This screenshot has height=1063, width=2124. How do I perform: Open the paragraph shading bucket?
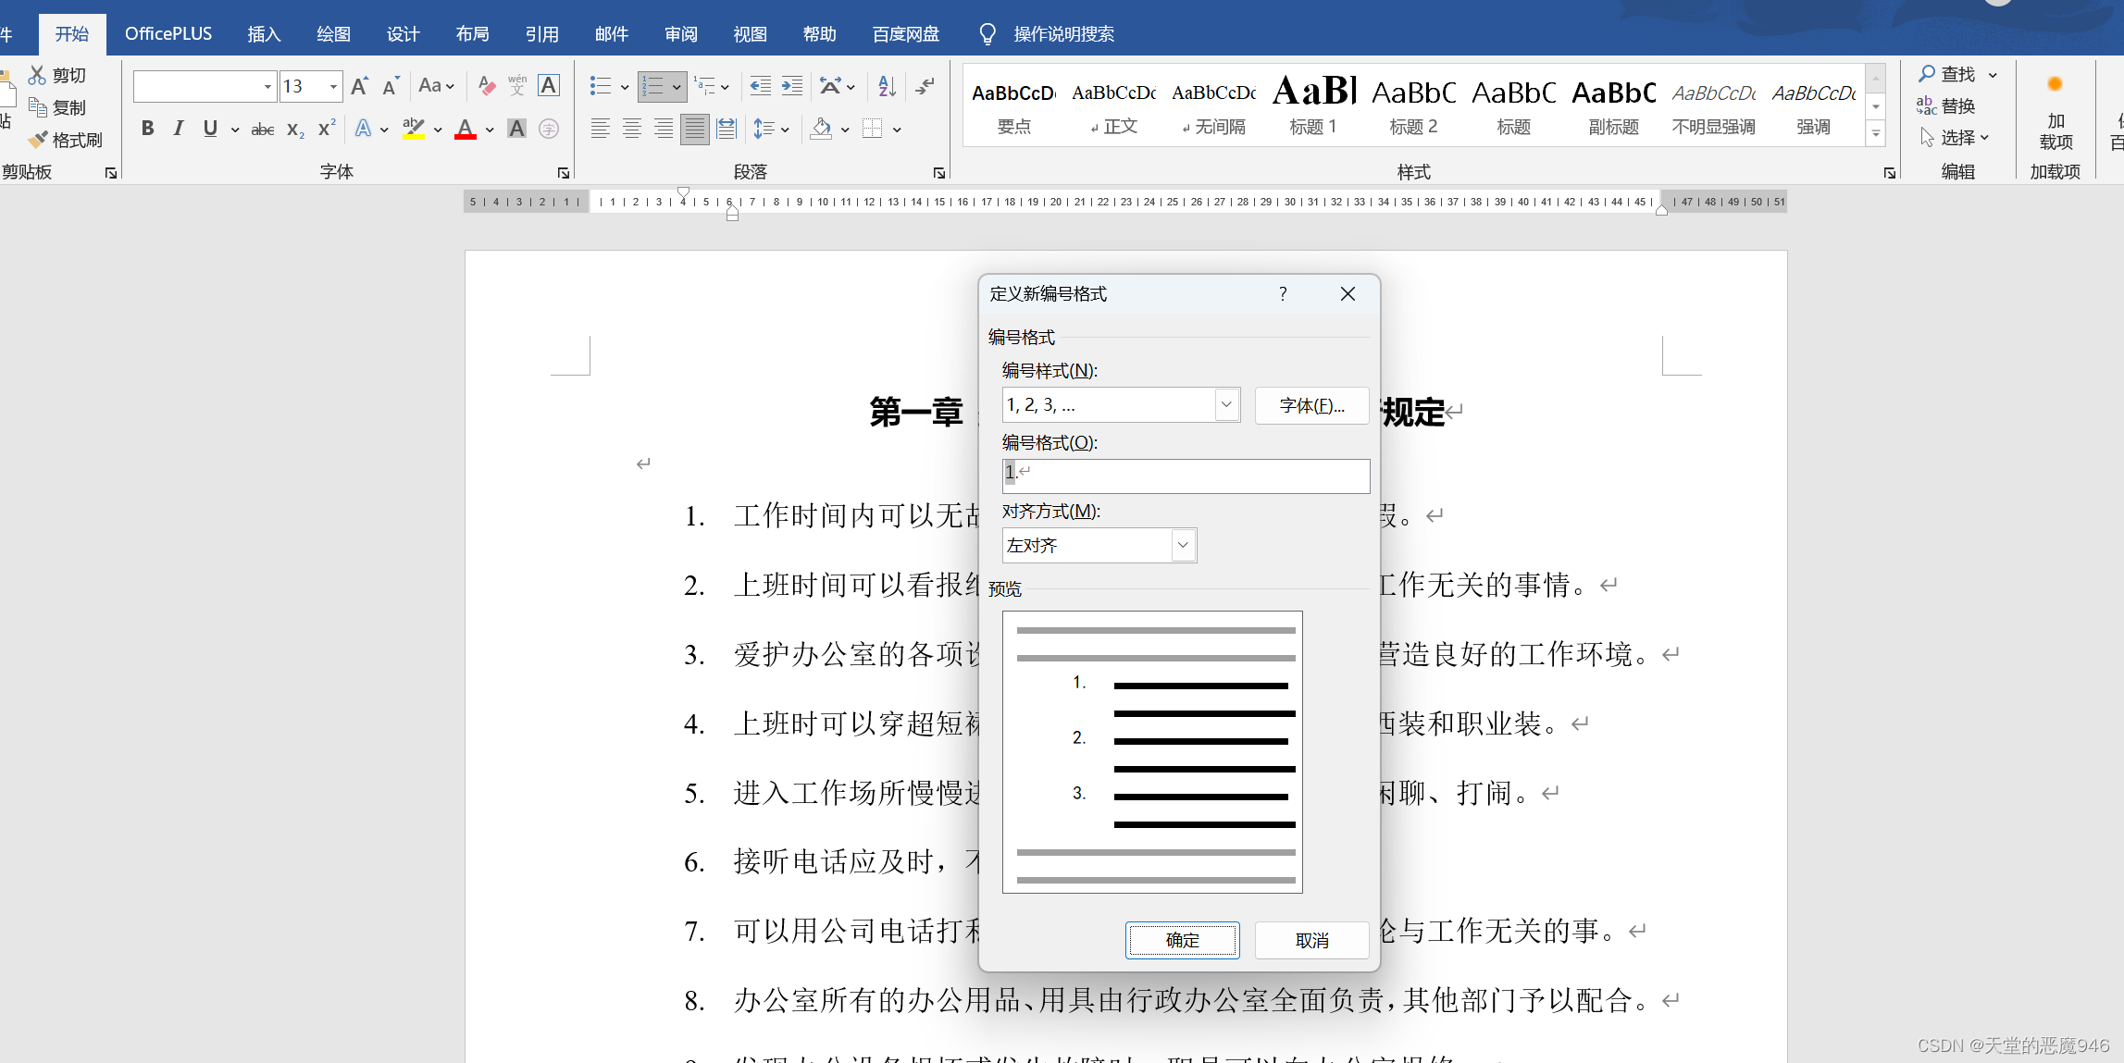(x=820, y=129)
